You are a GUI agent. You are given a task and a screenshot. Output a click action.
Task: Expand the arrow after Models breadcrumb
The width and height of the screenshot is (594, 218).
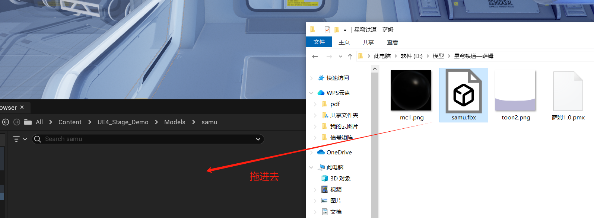(x=193, y=122)
